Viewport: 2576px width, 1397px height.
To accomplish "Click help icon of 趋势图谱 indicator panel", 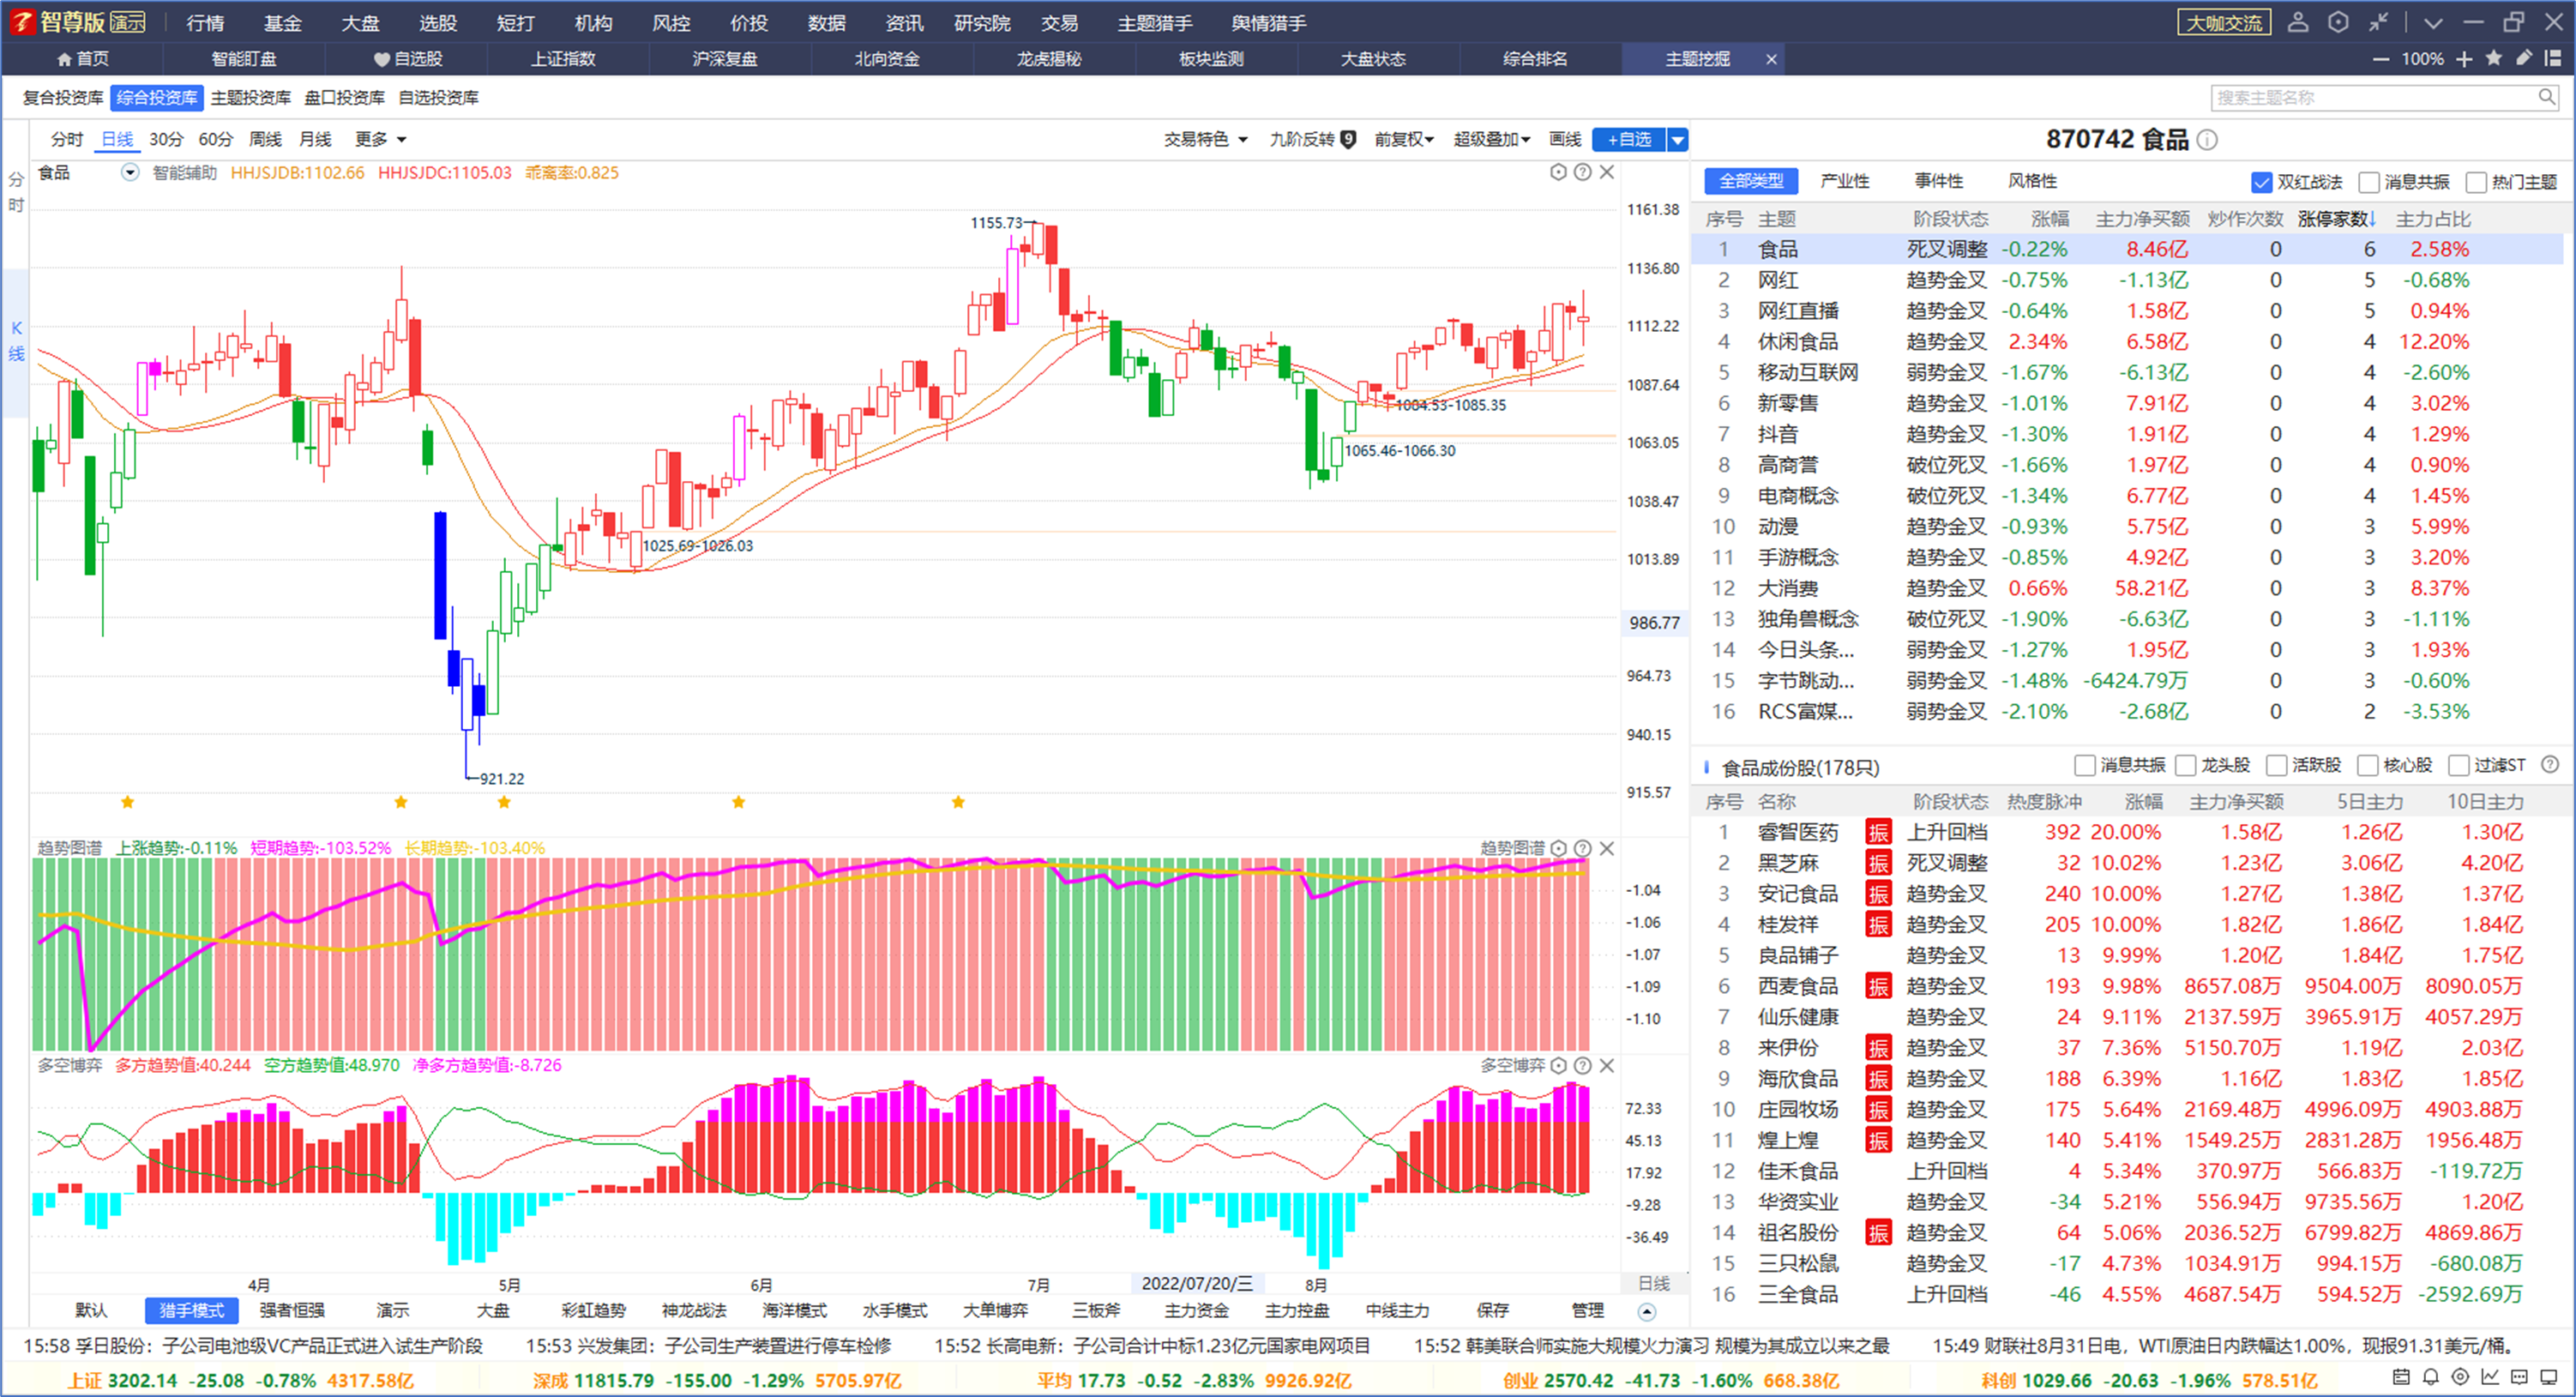I will [x=1582, y=848].
